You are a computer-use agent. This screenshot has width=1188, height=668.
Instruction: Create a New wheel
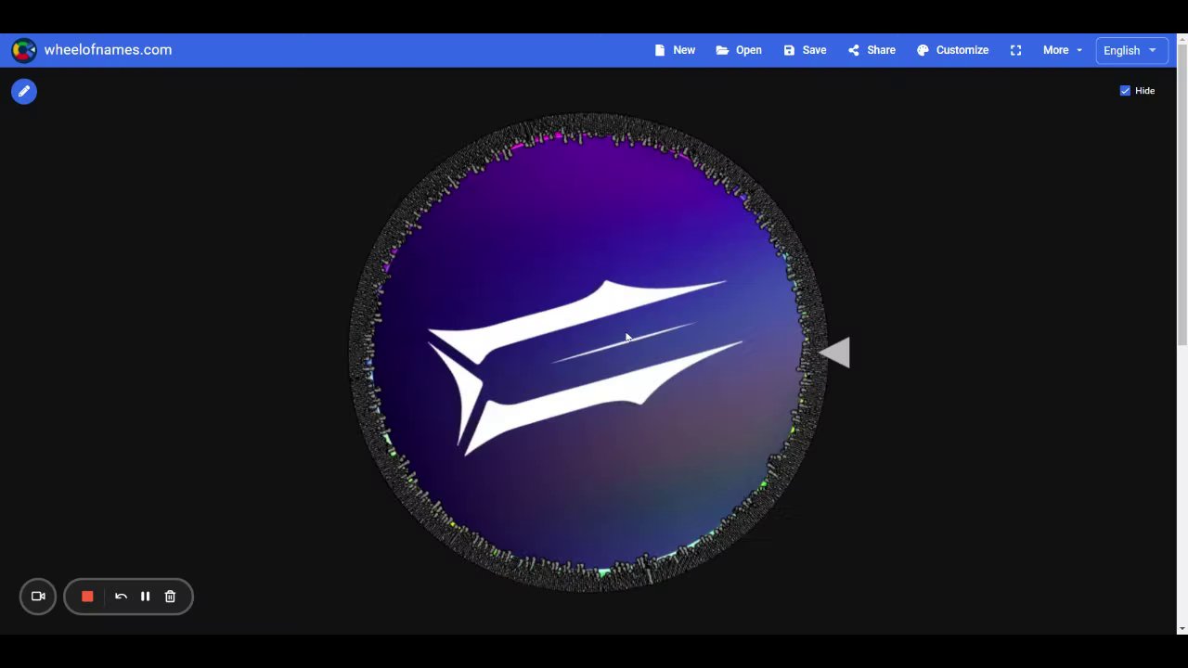(675, 50)
